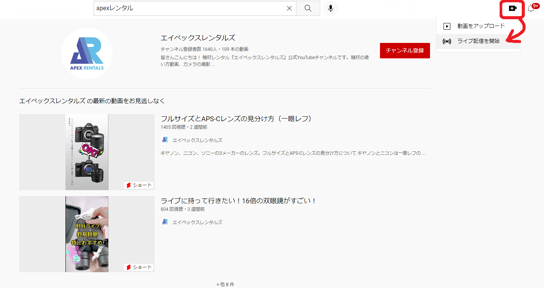Click the live broadcast icon in menu

tap(447, 41)
